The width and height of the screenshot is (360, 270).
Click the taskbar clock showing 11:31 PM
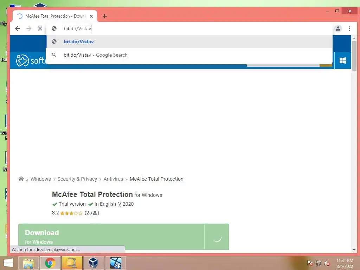pos(345,263)
